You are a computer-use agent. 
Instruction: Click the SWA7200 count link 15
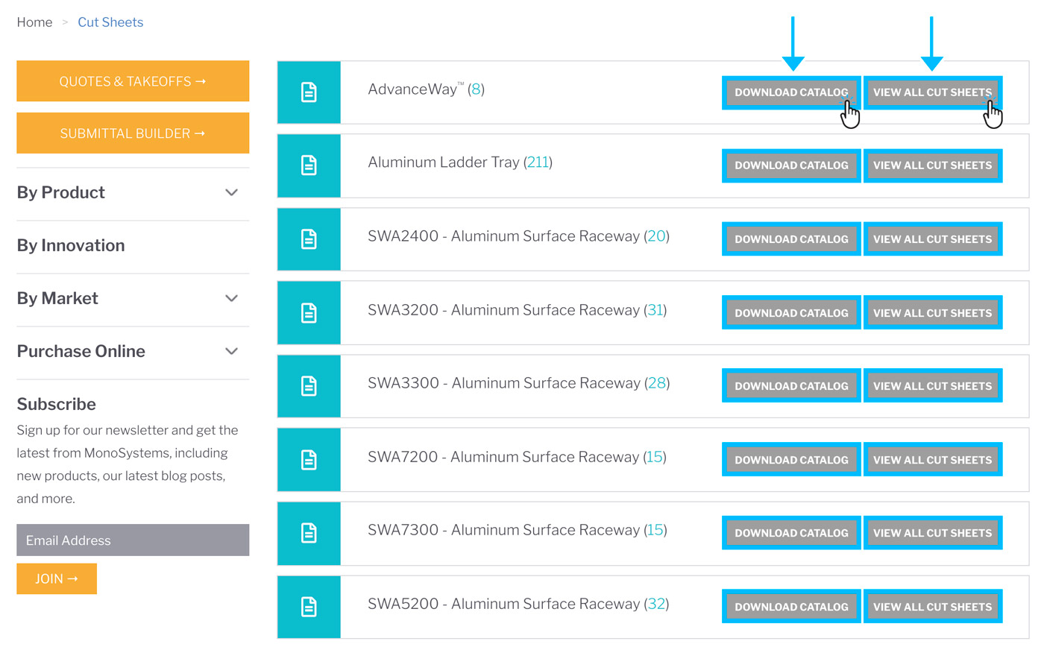655,456
